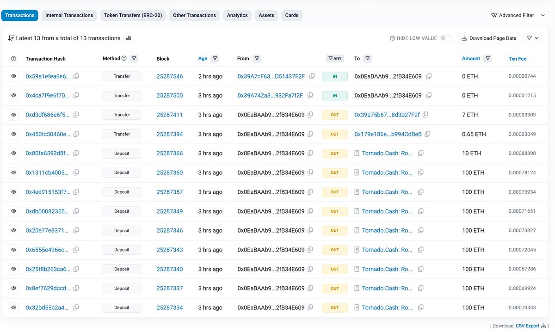
Task: Open the Amount column filter
Action: coord(488,58)
